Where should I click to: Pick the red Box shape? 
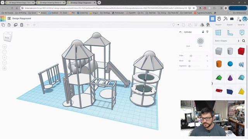click(x=241, y=51)
